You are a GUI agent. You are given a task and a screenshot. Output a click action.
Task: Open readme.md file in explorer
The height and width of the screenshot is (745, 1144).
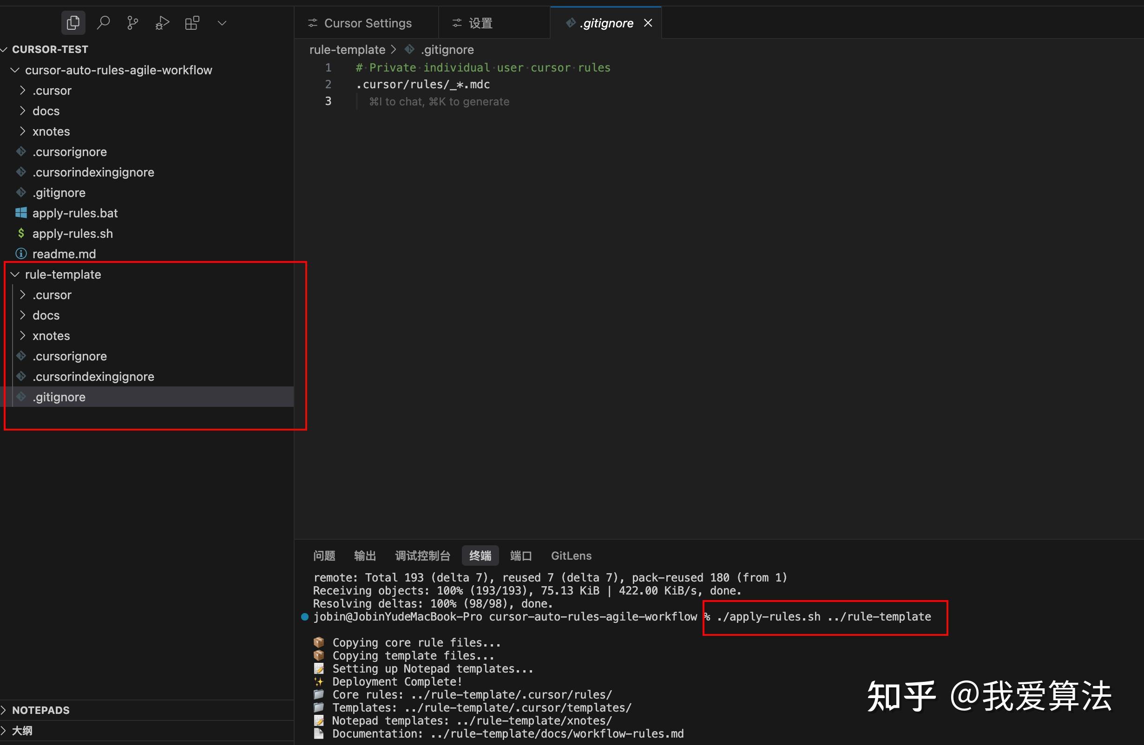coord(64,254)
